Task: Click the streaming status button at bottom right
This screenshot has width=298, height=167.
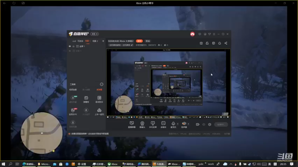Action: click(x=221, y=124)
